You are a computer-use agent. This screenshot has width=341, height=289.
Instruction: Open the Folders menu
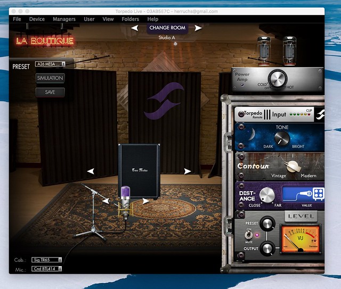pyautogui.click(x=130, y=19)
